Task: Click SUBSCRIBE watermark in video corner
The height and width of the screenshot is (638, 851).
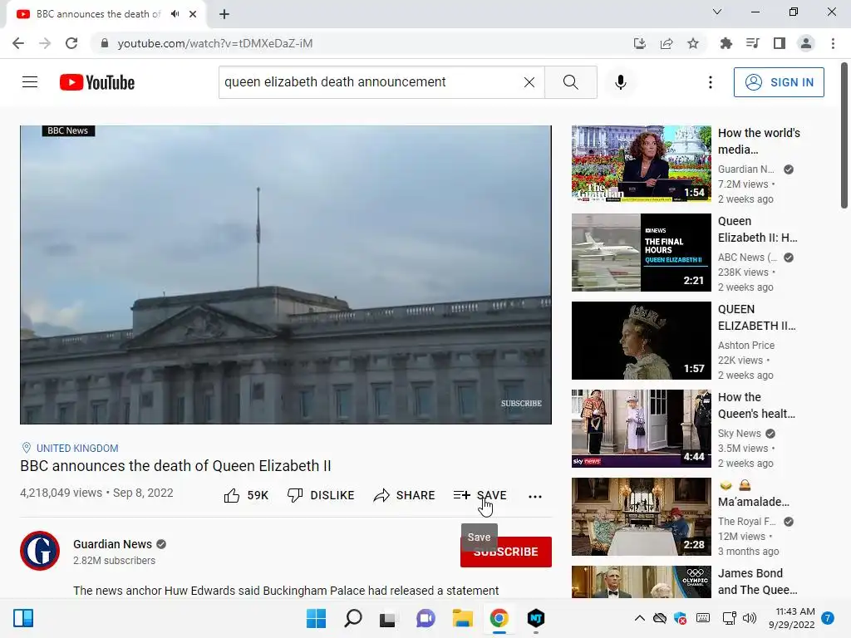Action: click(x=521, y=403)
